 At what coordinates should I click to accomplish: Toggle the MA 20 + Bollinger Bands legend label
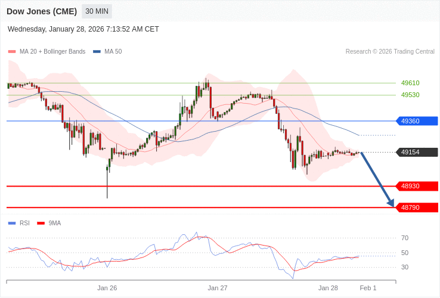click(x=52, y=52)
